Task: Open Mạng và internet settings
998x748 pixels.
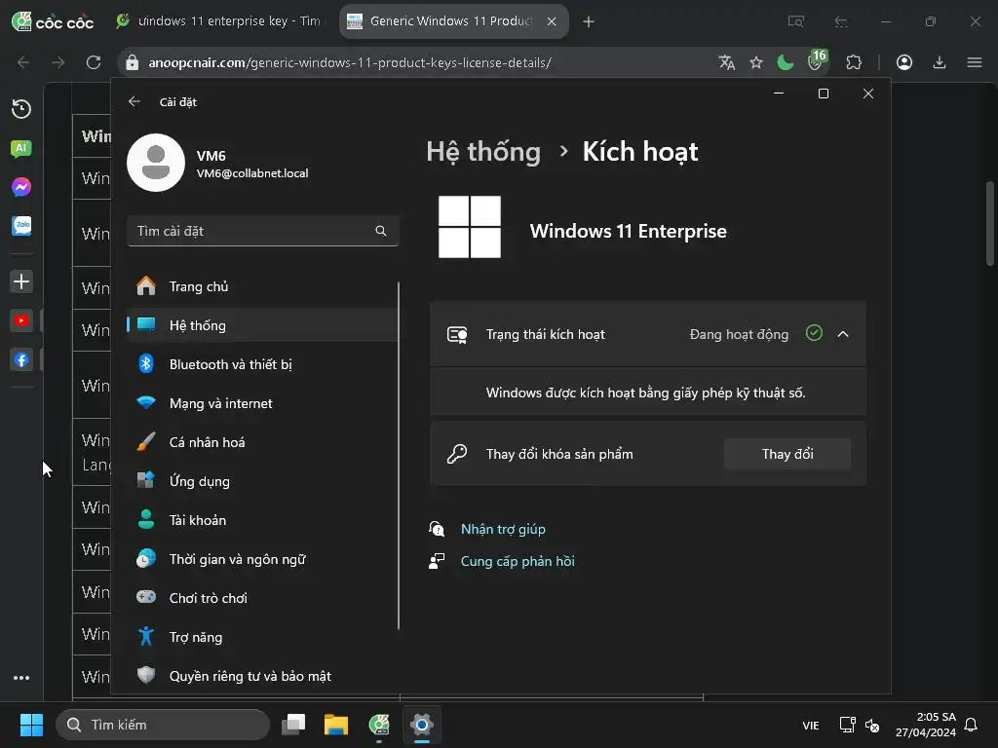Action: coord(261,403)
